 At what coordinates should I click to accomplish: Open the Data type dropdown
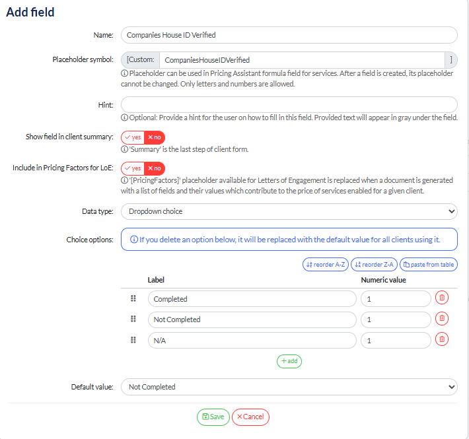coord(289,211)
